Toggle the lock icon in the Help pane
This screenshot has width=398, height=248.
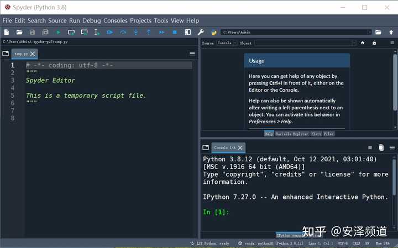374,43
